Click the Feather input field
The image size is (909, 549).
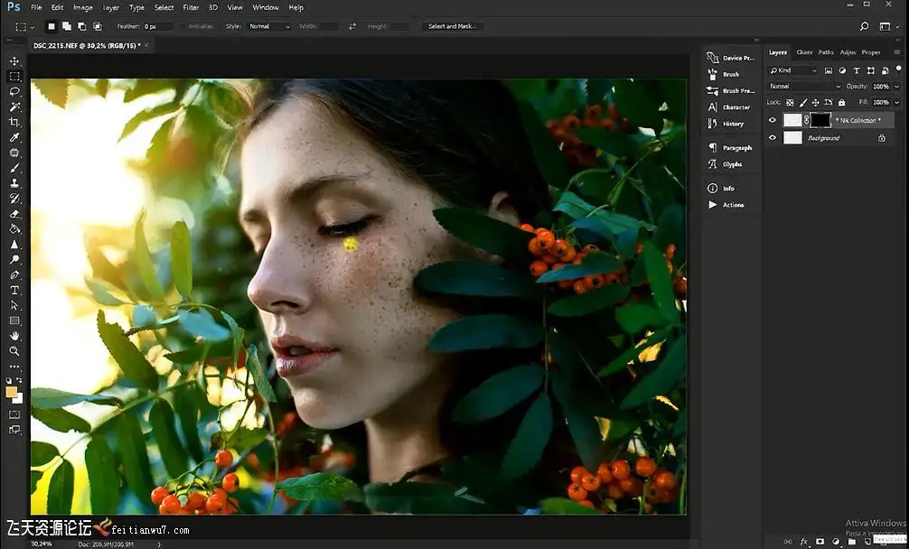point(159,26)
